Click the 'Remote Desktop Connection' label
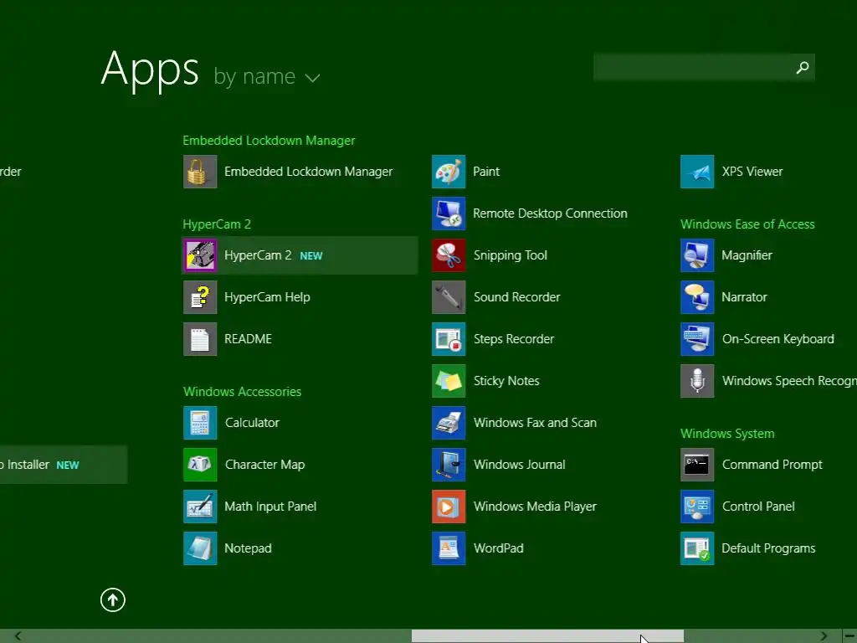 [x=551, y=213]
